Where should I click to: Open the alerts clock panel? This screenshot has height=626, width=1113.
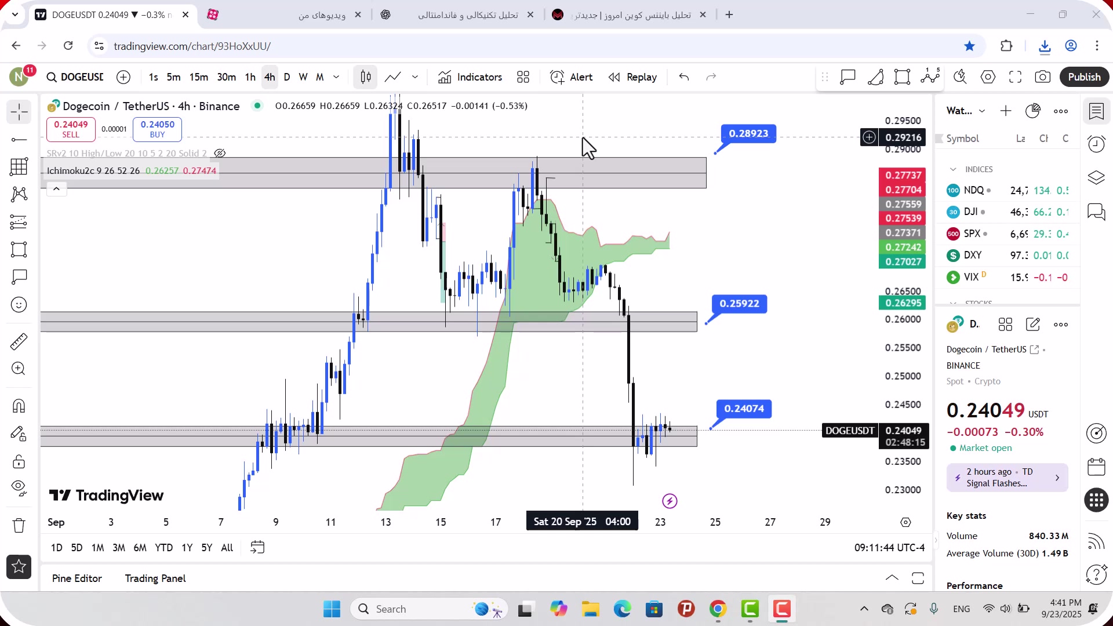pyautogui.click(x=1097, y=144)
